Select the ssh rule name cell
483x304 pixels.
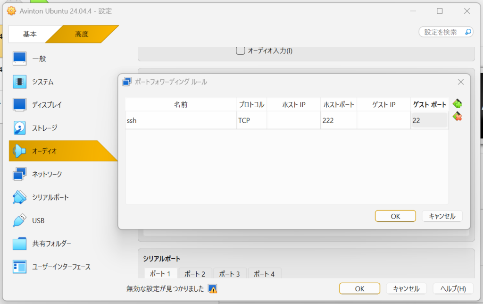pyautogui.click(x=181, y=120)
